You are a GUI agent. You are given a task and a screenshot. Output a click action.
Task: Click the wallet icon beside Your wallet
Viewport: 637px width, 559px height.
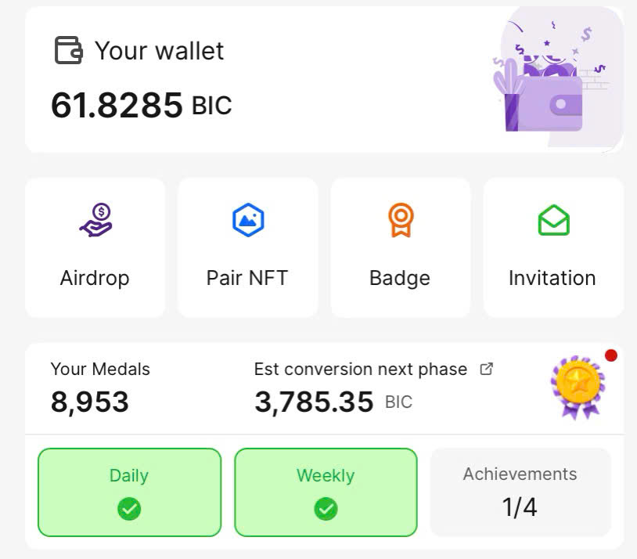(x=69, y=50)
